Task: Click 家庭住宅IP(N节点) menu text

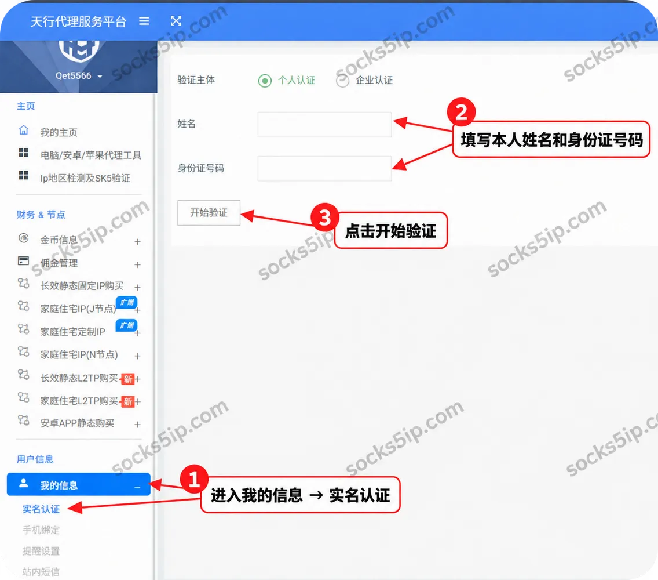Action: click(79, 354)
